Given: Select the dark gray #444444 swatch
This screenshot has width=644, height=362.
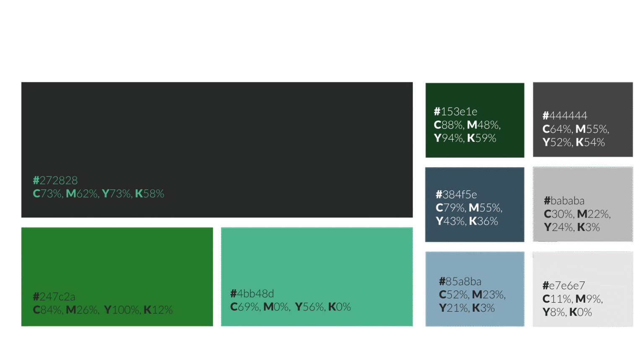Looking at the screenshot, I should [583, 96].
